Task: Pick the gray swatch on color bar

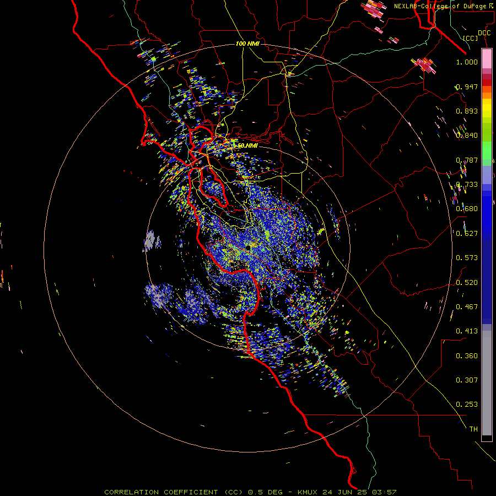Action: tap(487, 383)
